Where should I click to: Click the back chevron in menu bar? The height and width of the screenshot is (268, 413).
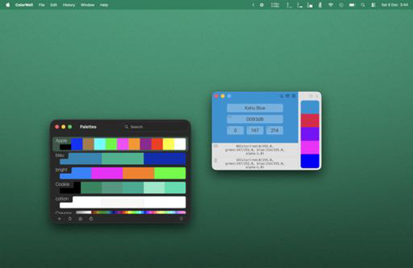click(253, 5)
